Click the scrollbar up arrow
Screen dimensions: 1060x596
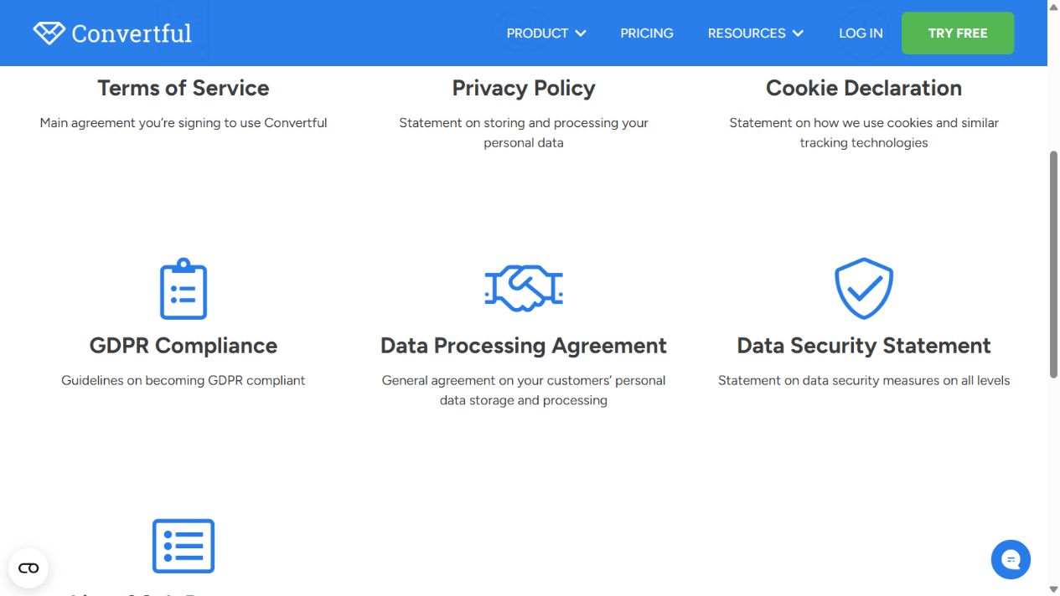point(1053,6)
